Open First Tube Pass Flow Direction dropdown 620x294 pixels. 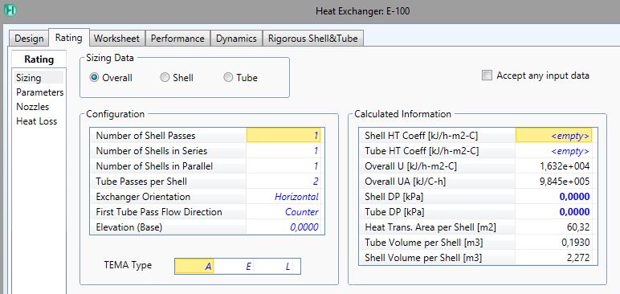pos(283,212)
